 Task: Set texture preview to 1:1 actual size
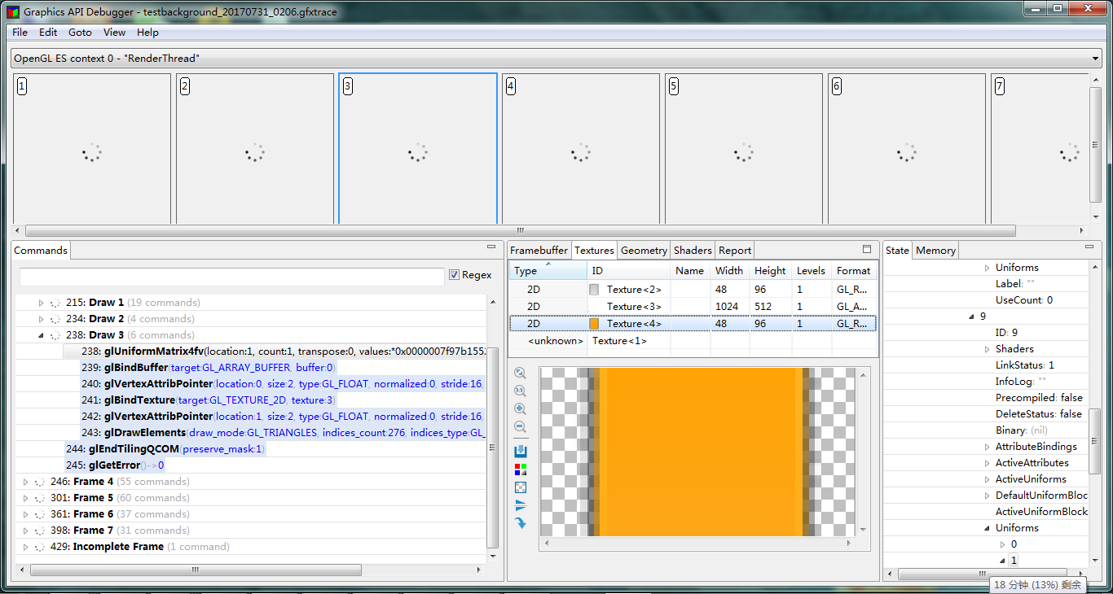[x=521, y=391]
